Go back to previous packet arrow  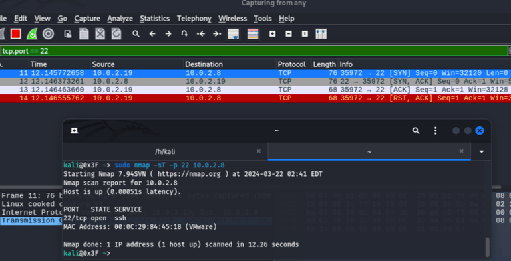tap(152, 34)
